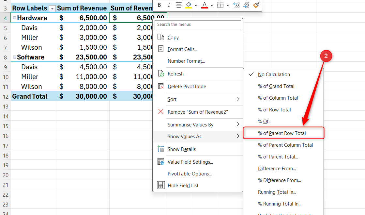365x215 pixels.
Task: Expand the Sort submenu
Action: [x=198, y=99]
